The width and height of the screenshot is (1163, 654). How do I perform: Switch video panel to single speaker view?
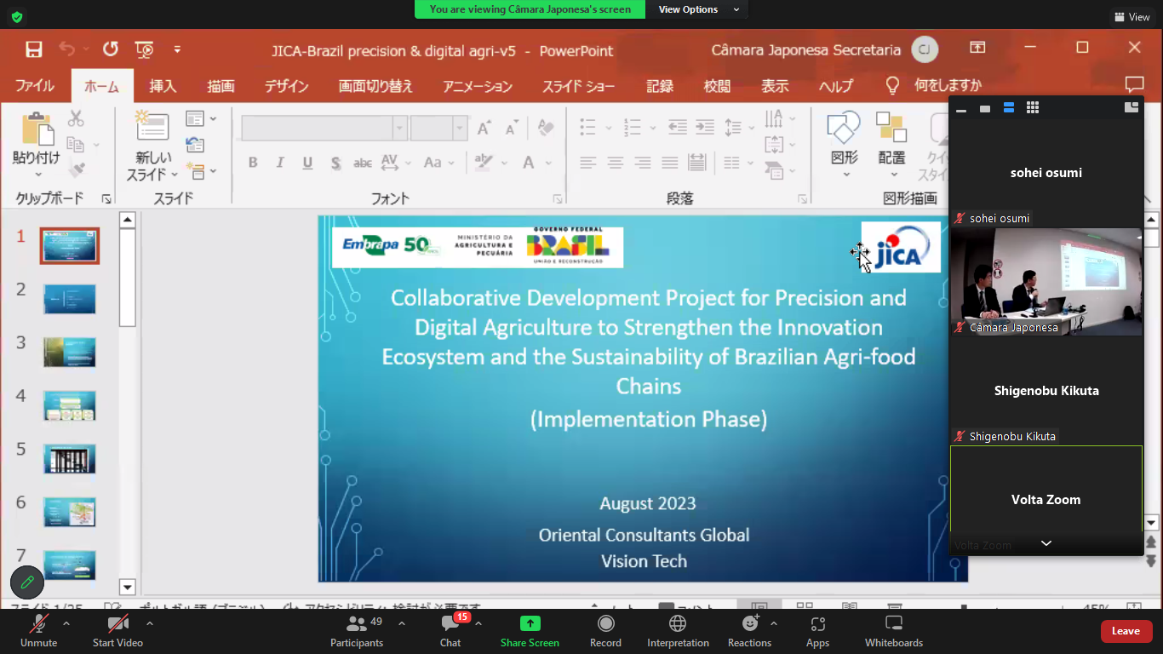pos(985,108)
